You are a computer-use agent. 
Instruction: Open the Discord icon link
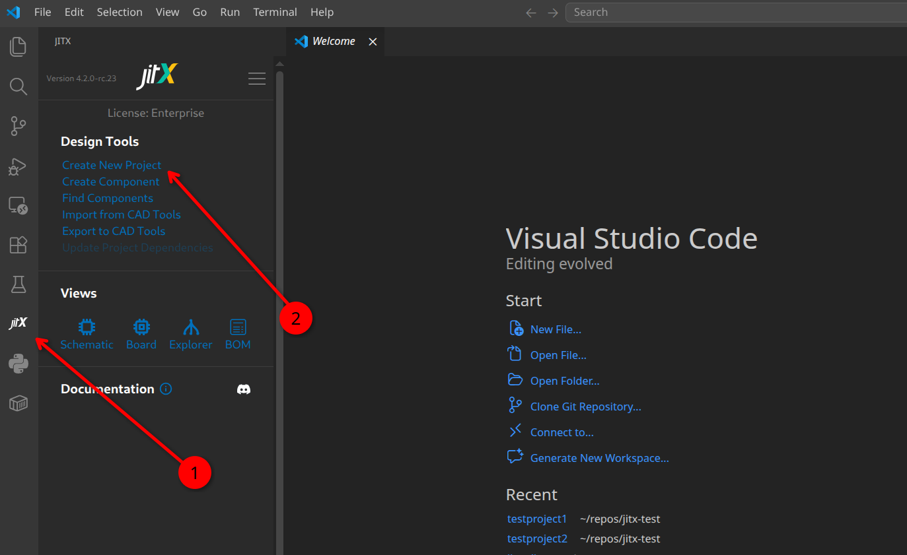pos(244,389)
